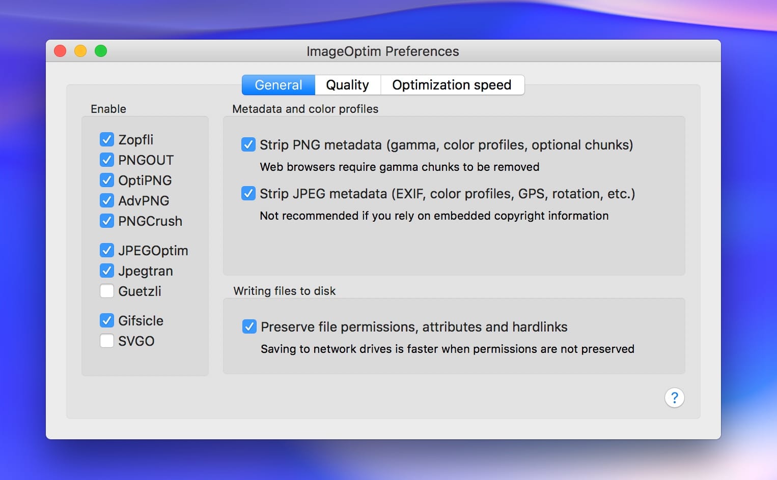Close the ImageOptim Preferences window
This screenshot has height=480, width=777.
(x=60, y=51)
